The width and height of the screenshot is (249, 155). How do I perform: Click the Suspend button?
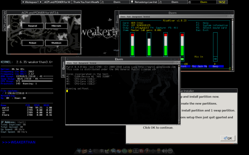(32, 26)
